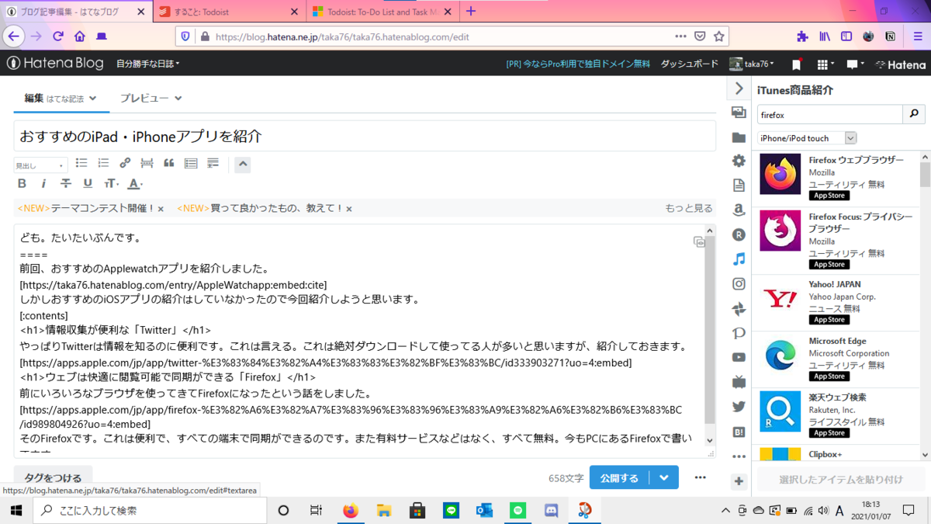The height and width of the screenshot is (524, 931).
Task: Launch Discord from the taskbar
Action: pos(552,510)
